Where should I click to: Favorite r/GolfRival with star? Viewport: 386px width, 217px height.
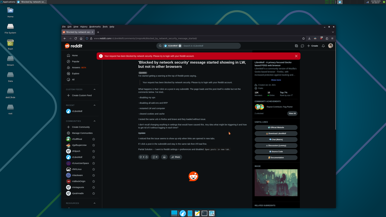[x=93, y=139]
